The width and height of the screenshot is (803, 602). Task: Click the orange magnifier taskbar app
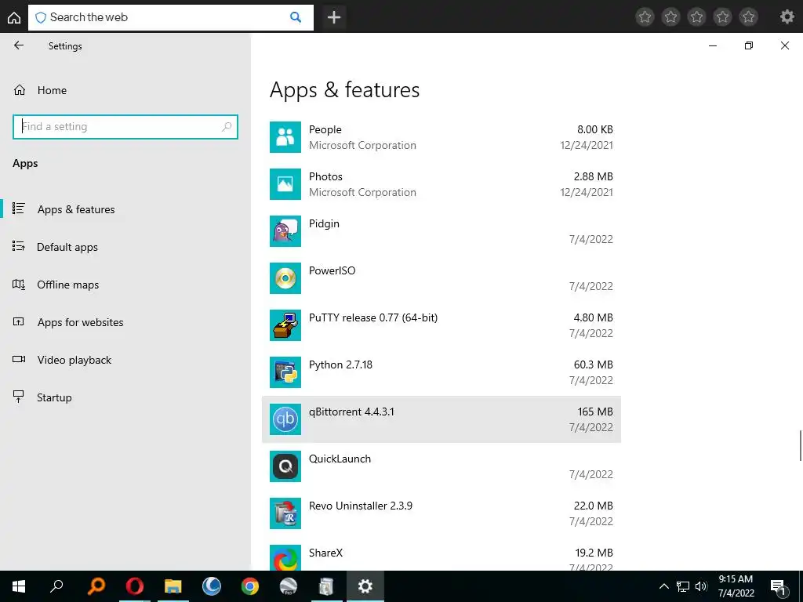96,586
